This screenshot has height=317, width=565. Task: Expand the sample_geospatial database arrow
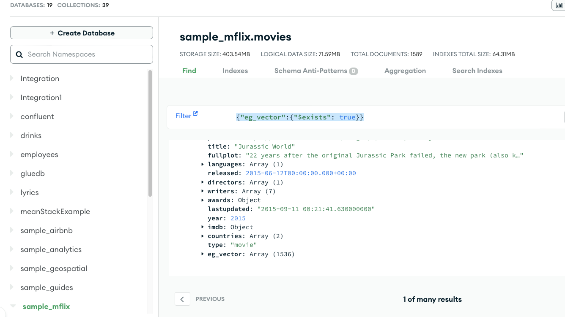click(x=12, y=268)
